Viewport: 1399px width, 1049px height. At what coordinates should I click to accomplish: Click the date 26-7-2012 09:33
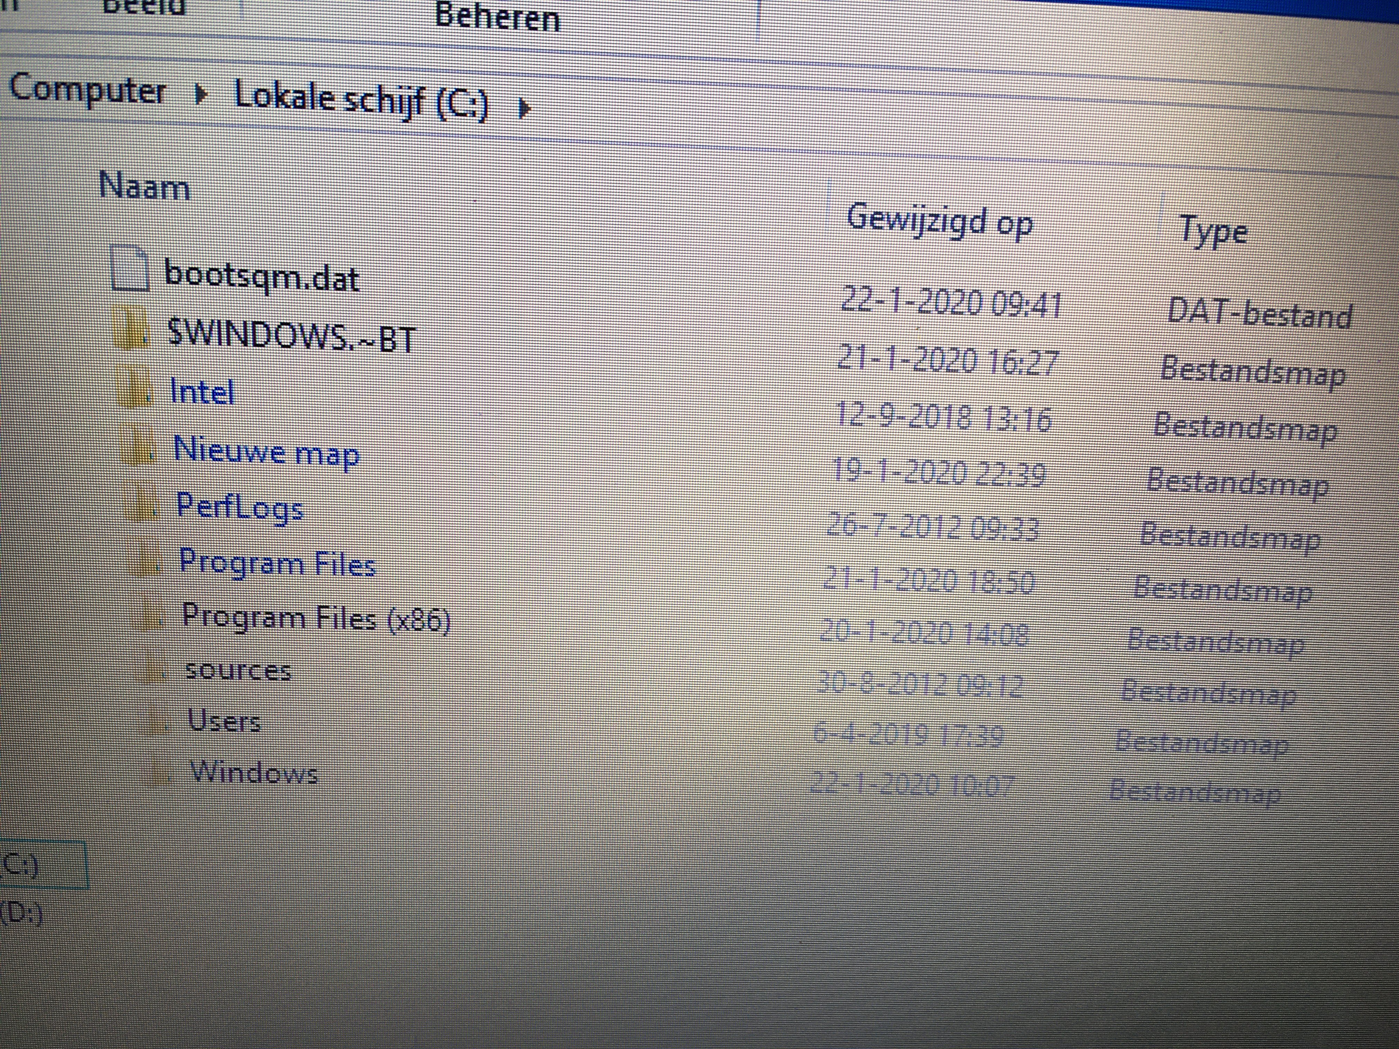pyautogui.click(x=933, y=526)
